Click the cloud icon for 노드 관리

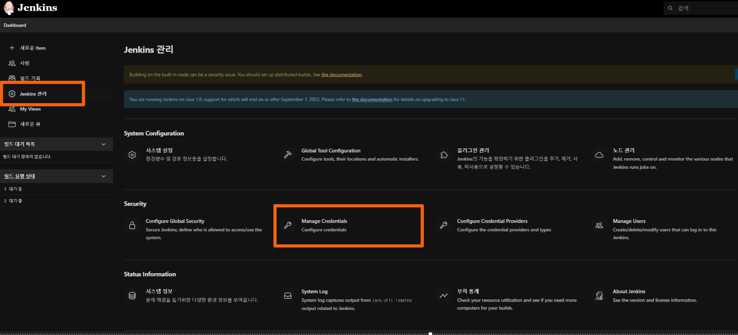[599, 155]
